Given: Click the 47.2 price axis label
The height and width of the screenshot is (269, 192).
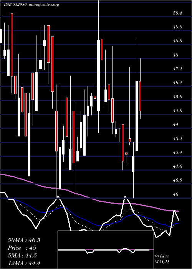Looking at the screenshot, I should click(177, 69).
